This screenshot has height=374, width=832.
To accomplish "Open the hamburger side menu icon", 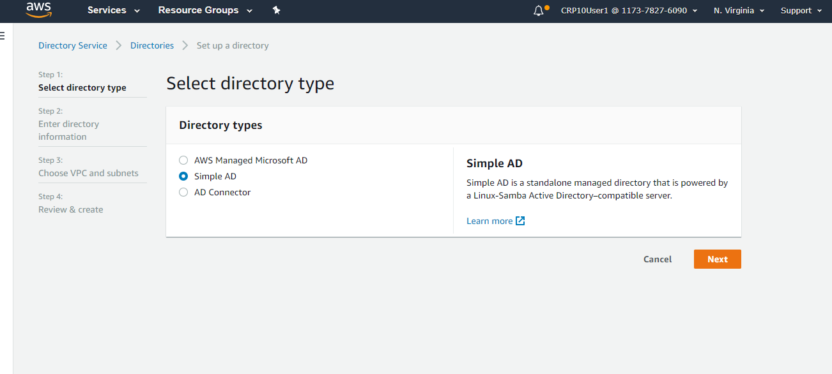I will (x=3, y=36).
